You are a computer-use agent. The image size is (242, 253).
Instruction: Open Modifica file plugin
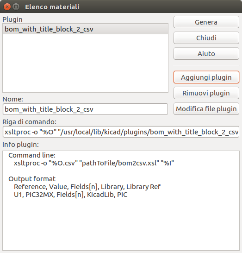(206, 109)
